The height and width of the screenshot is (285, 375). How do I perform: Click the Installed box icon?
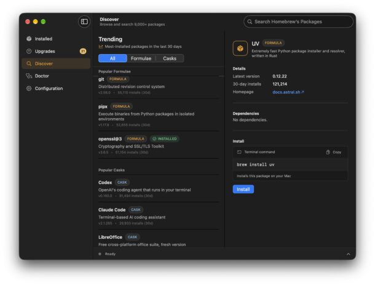tap(29, 39)
